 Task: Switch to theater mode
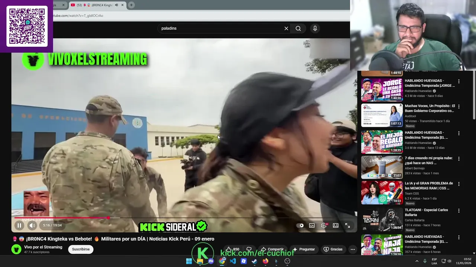click(x=335, y=225)
